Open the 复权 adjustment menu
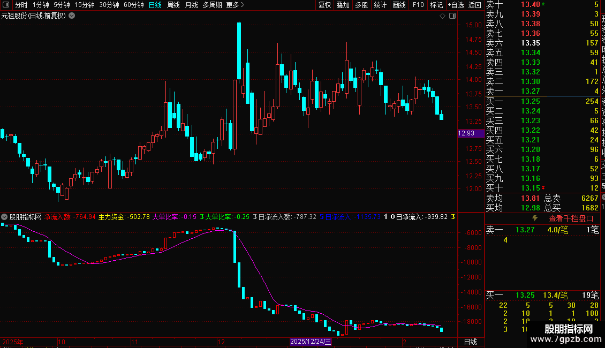Screen dimensions: 605x348 click(x=324, y=5)
